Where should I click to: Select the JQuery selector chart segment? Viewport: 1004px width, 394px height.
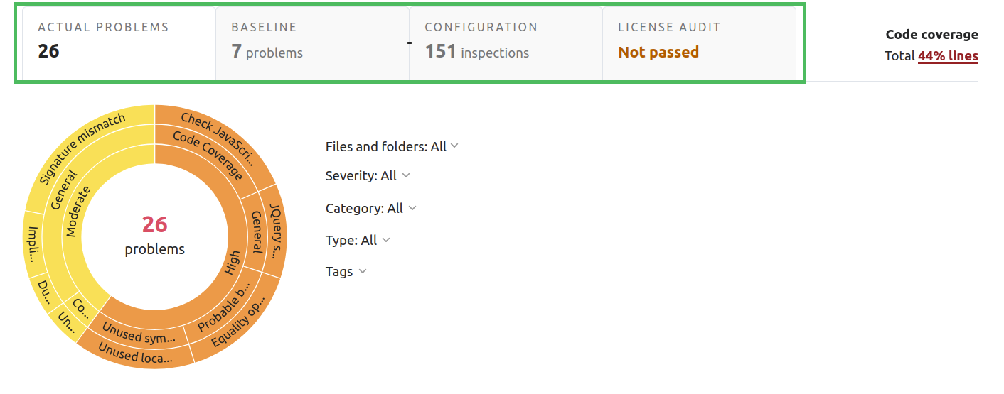tap(275, 229)
